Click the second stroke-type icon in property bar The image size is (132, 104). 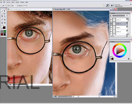(x=9, y=6)
